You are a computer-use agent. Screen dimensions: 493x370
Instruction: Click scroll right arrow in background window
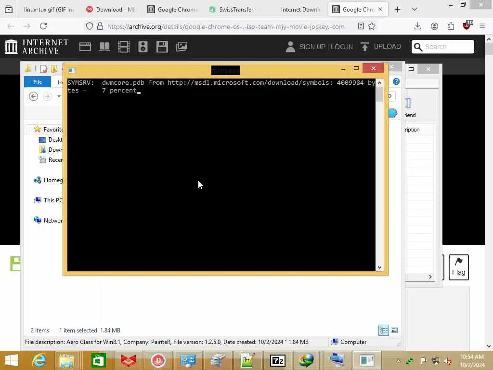(x=430, y=277)
